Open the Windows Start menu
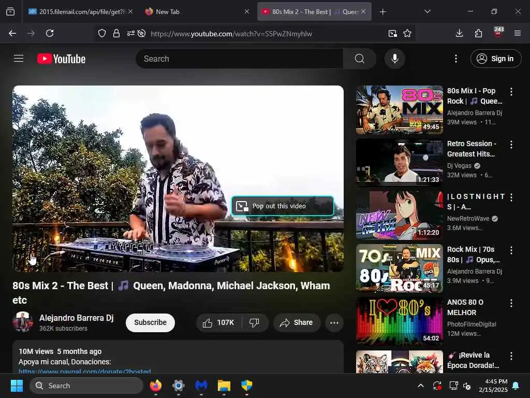 (x=17, y=386)
